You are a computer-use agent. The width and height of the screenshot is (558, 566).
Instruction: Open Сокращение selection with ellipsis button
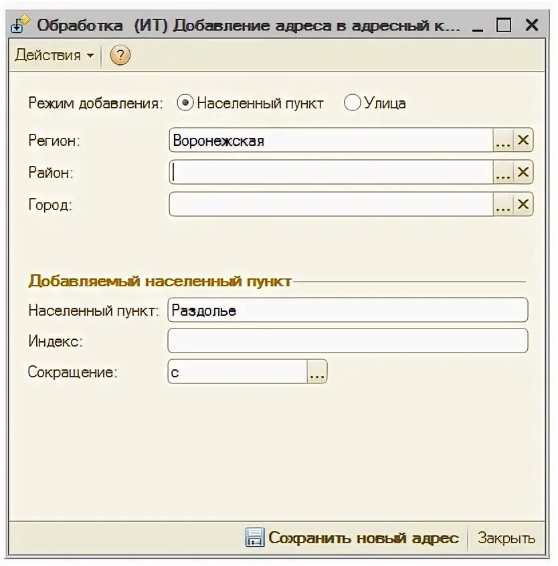[317, 371]
